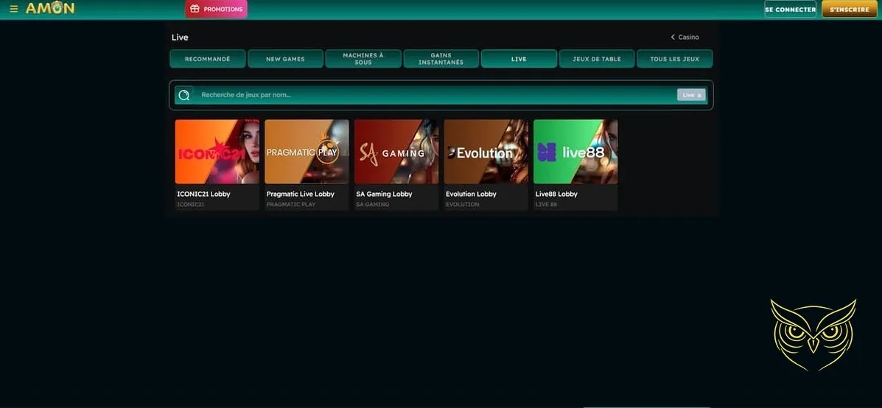The height and width of the screenshot is (408, 882).
Task: Launch the Pragmatic Live Lobby game
Action: click(307, 152)
